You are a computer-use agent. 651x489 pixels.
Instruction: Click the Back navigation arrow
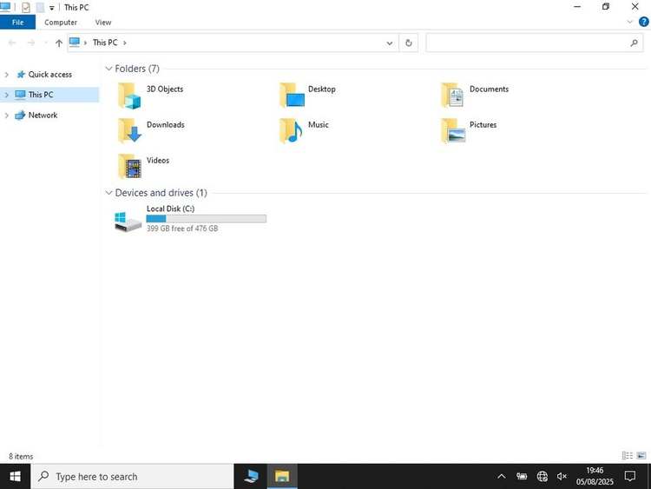point(12,43)
